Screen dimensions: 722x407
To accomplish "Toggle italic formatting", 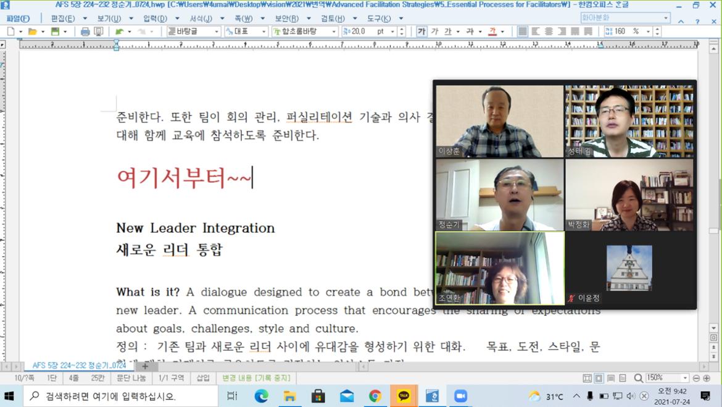I will [x=436, y=31].
